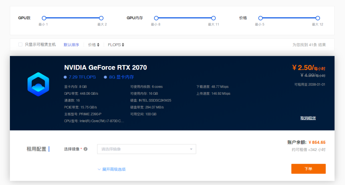
Task: Open the 请选择镜像 image dropdown
Action: coord(147,149)
